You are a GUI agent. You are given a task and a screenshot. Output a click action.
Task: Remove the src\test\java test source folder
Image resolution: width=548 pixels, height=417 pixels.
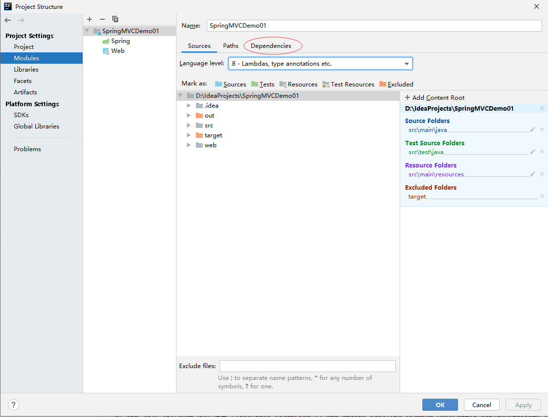click(x=542, y=152)
